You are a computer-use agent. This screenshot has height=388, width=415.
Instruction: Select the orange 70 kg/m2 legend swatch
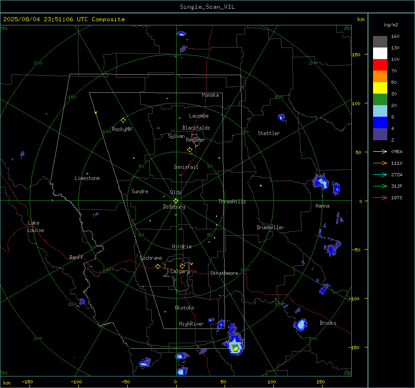(x=380, y=76)
